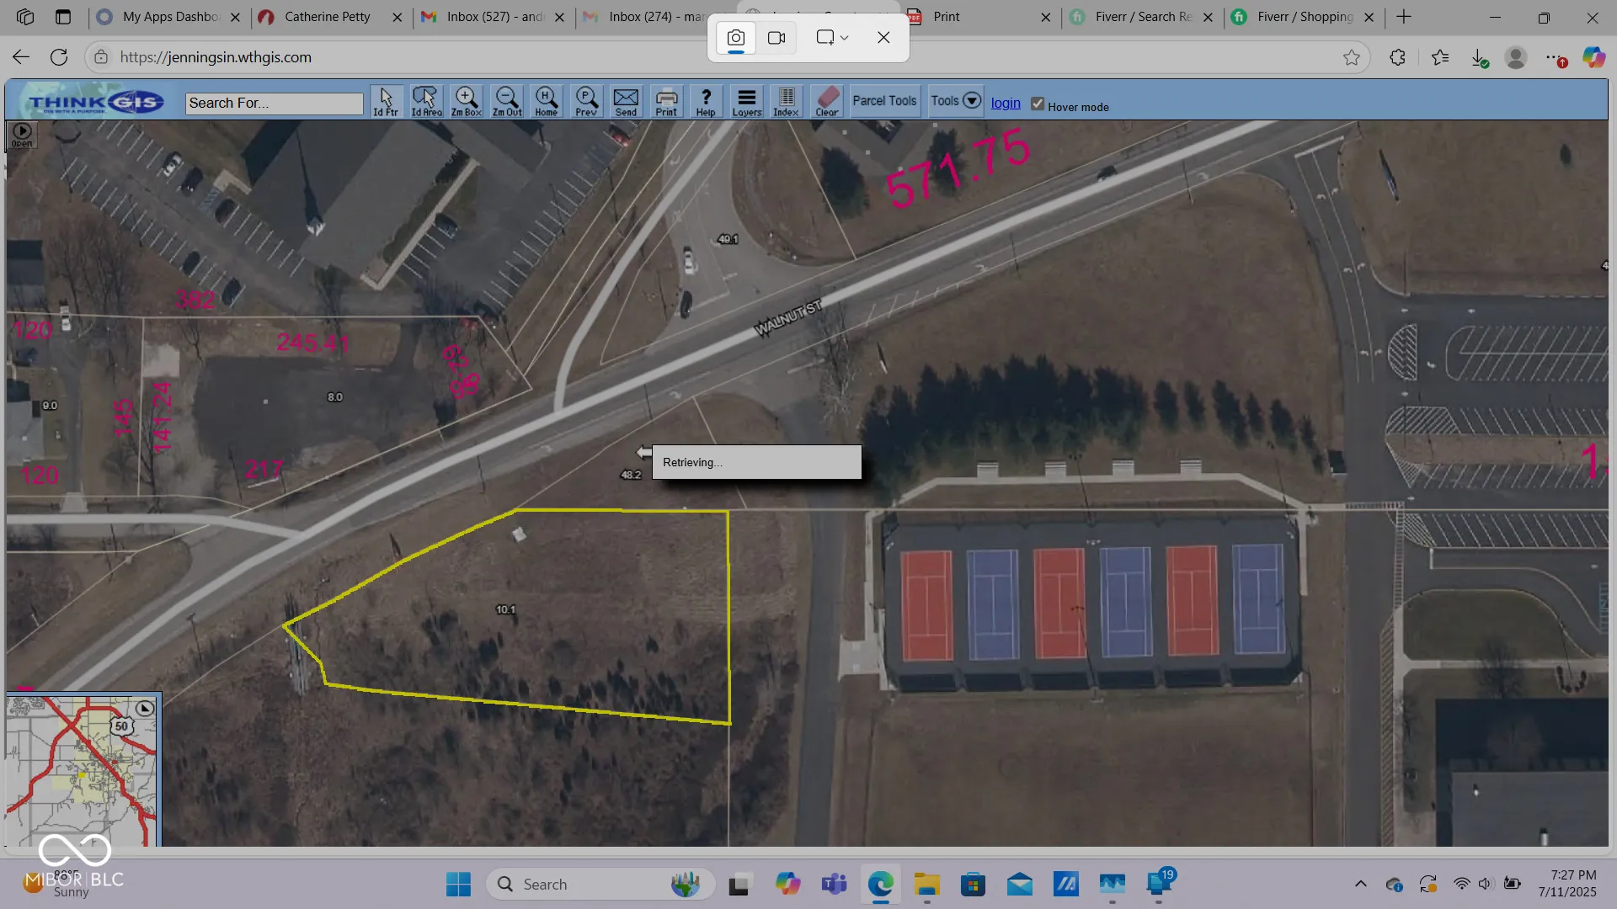Click the Send email icon

click(626, 101)
